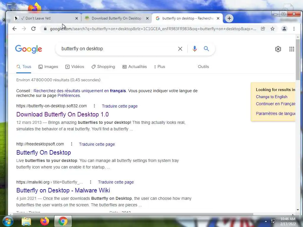Open the taskbar clock showing 10:46 AM

288,221
